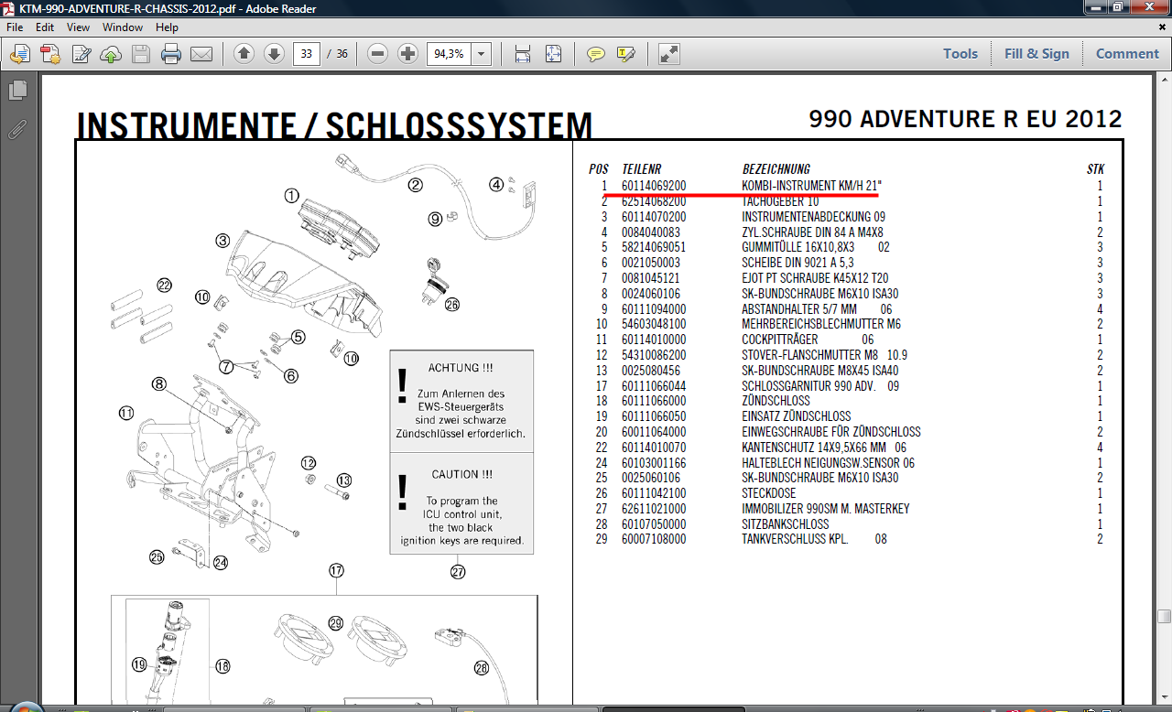This screenshot has height=712, width=1172.
Task: Zoom out using the minus button
Action: click(378, 54)
